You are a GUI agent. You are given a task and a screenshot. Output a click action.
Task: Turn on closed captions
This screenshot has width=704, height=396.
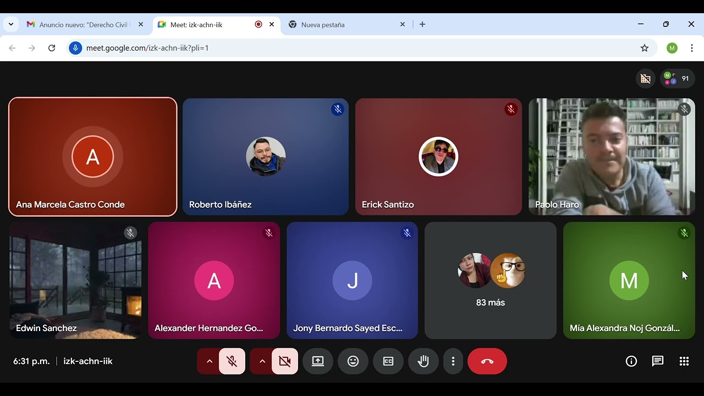point(388,361)
